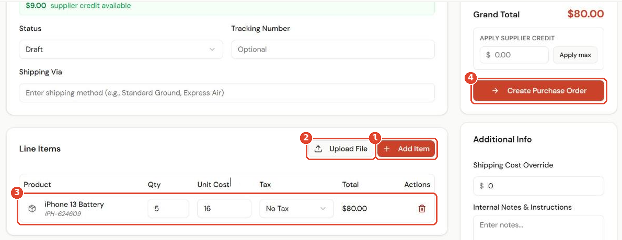Click the supplier credit amount field
This screenshot has height=240, width=622.
tap(514, 55)
